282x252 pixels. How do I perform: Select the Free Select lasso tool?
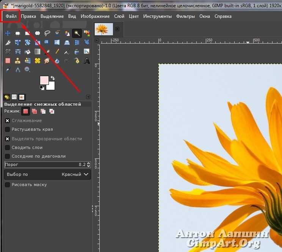pyautogui.click(x=47, y=33)
